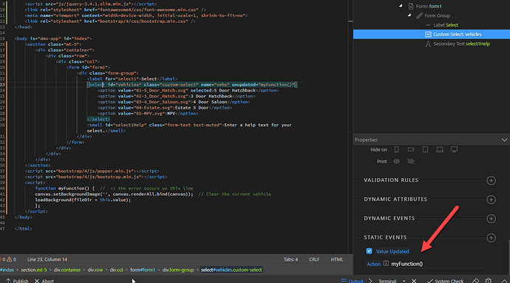Click the myFunction() action field

point(438,264)
